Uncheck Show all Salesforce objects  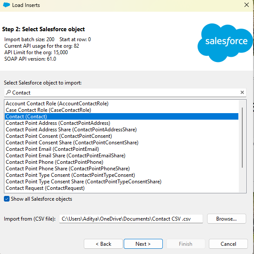coord(7,199)
